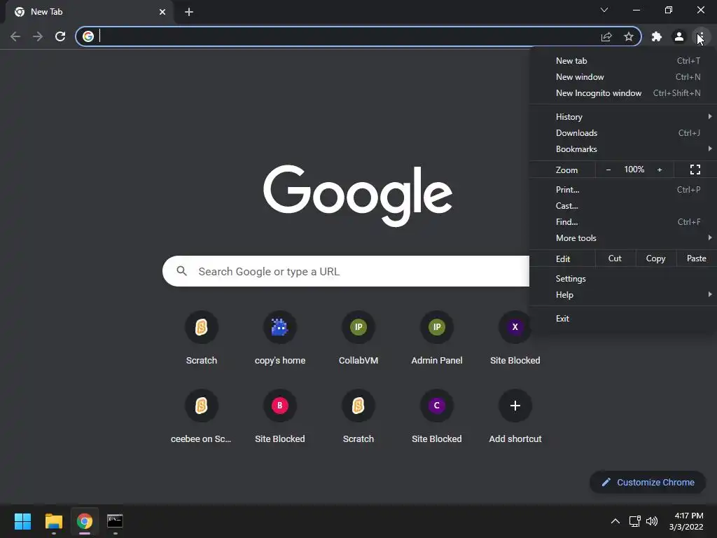Reload the page with refresh icon
This screenshot has width=717, height=538.
pyautogui.click(x=60, y=36)
